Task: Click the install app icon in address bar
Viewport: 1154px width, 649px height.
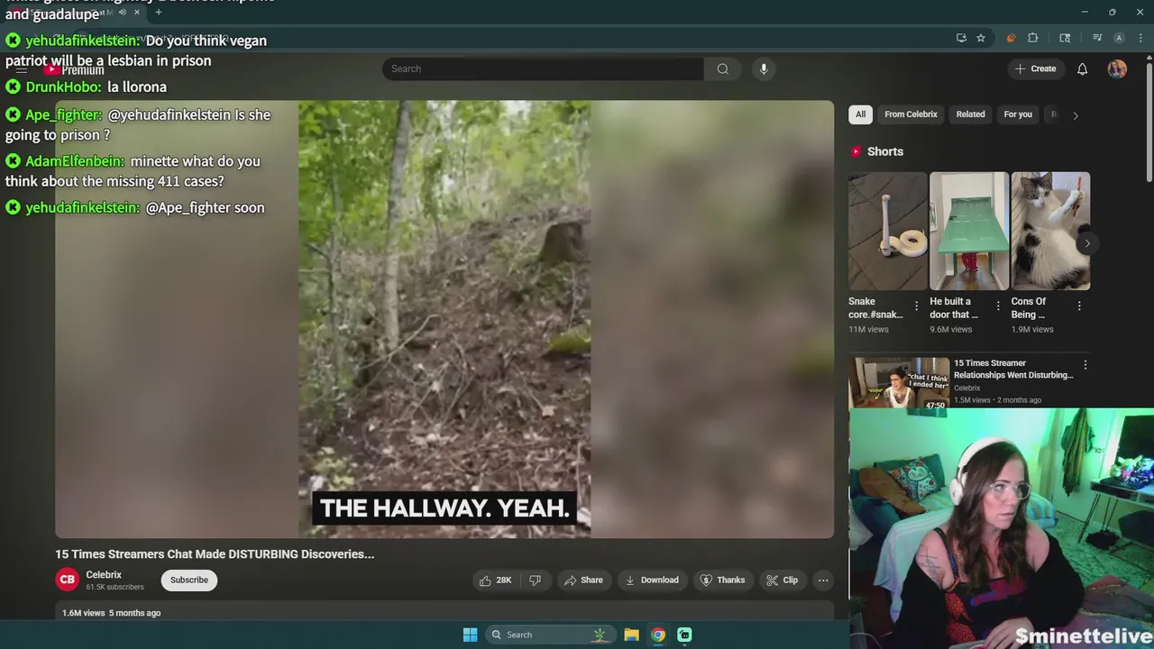Action: click(961, 38)
